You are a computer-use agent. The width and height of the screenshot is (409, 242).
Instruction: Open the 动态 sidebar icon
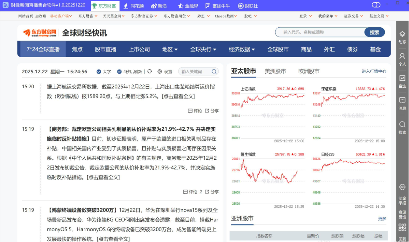coord(402,34)
